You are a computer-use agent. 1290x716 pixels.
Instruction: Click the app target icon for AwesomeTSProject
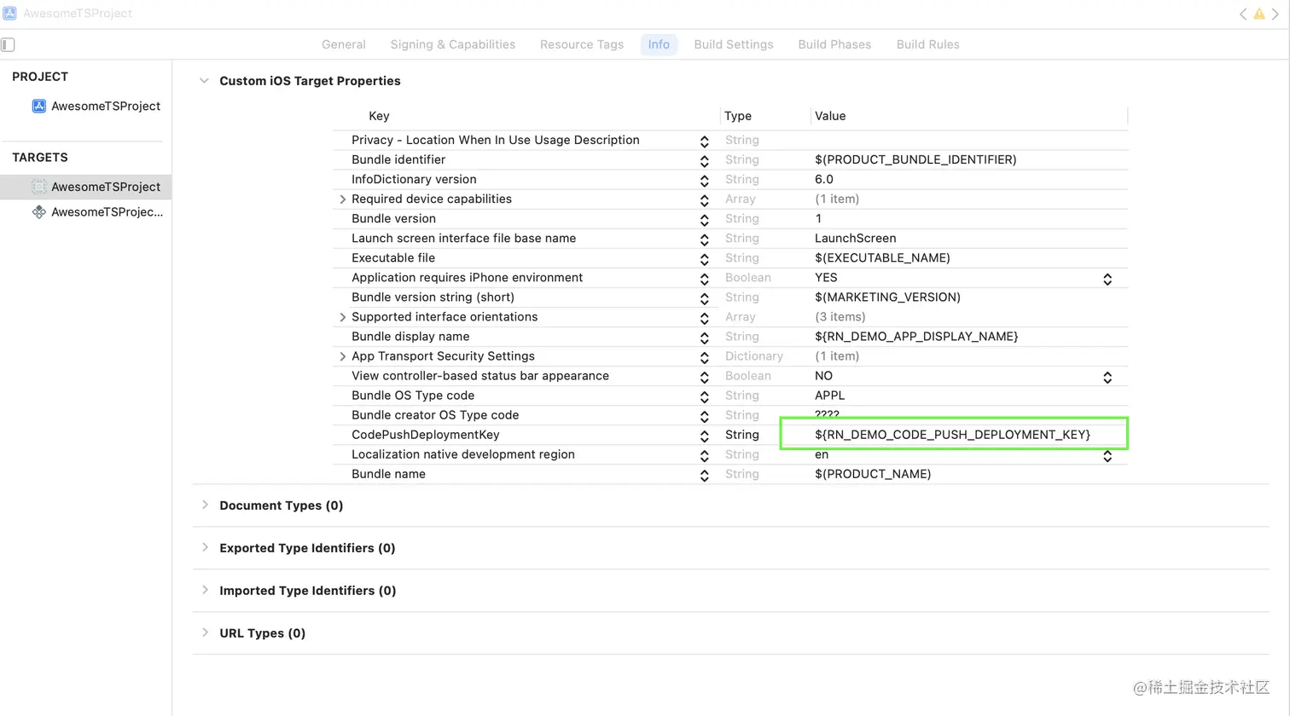(38, 187)
